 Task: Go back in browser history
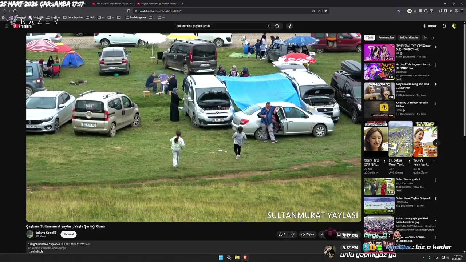tap(4, 11)
